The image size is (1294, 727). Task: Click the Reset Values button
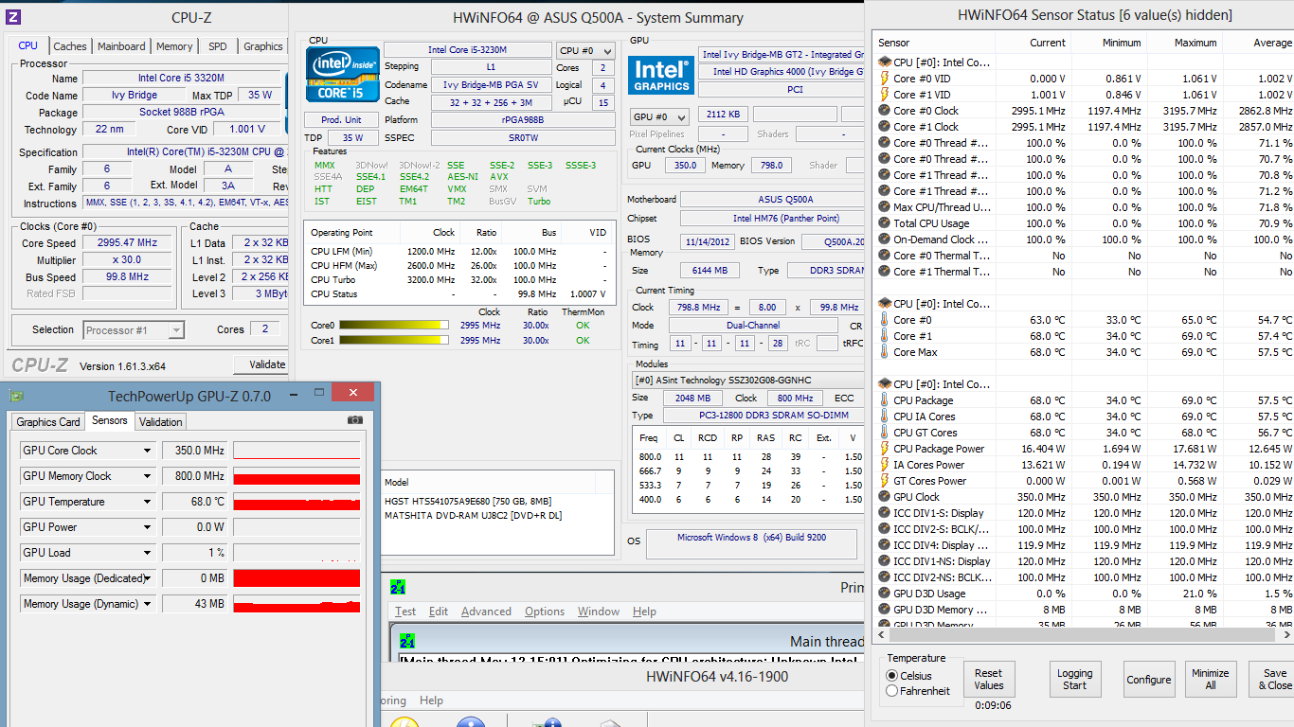(x=989, y=679)
